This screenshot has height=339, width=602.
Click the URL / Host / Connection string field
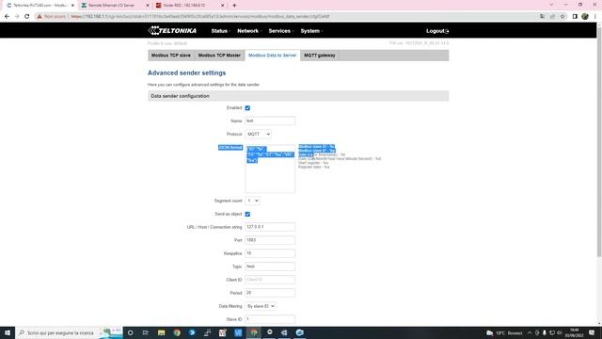[x=270, y=227]
